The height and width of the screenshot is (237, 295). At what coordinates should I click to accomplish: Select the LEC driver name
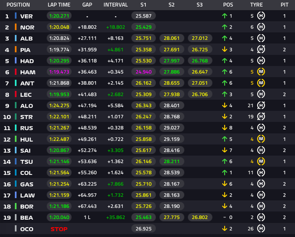click(x=26, y=94)
